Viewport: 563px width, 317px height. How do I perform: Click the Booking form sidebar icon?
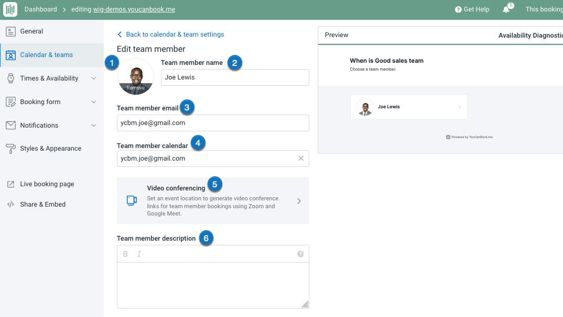(11, 101)
